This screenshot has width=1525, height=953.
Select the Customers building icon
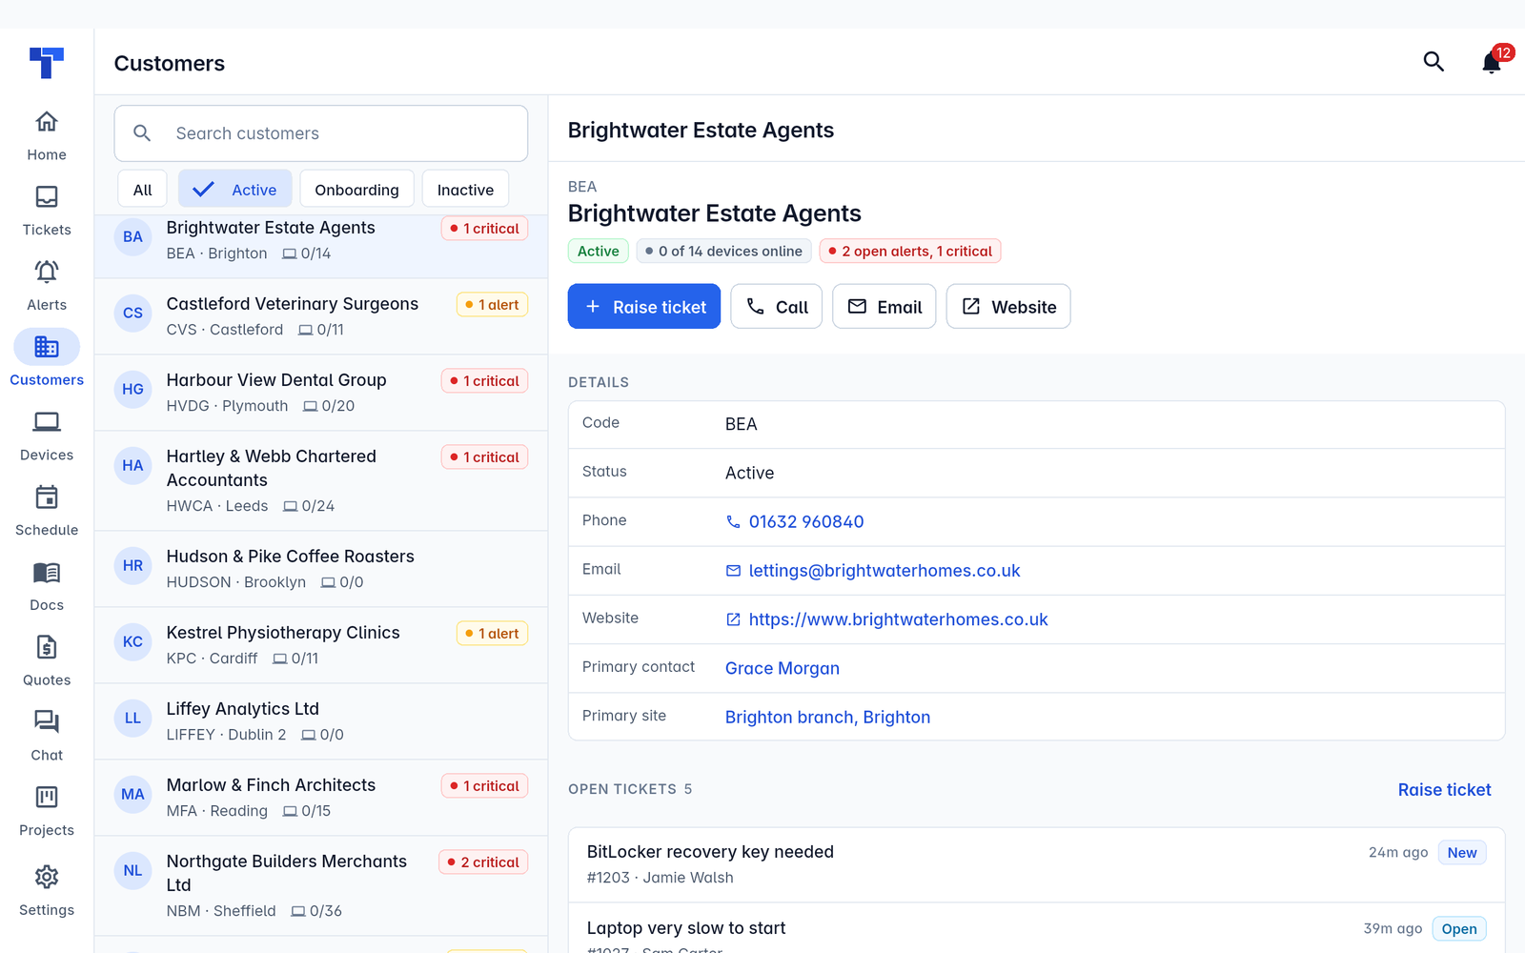tap(47, 347)
